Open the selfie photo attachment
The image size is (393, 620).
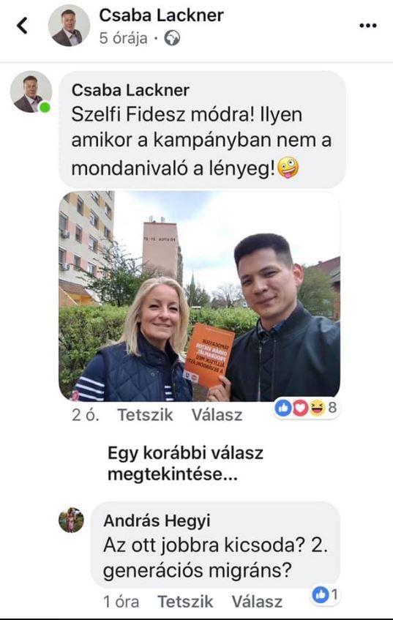[x=199, y=296]
